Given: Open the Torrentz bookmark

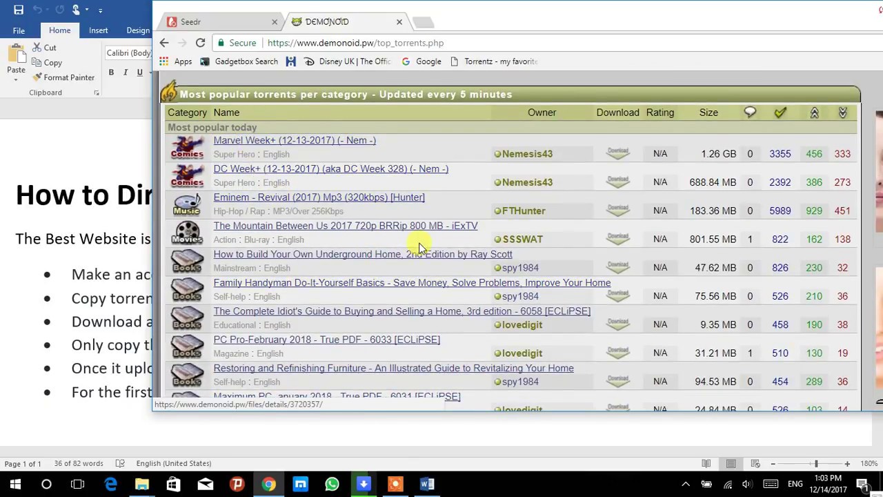Looking at the screenshot, I should pos(493,61).
